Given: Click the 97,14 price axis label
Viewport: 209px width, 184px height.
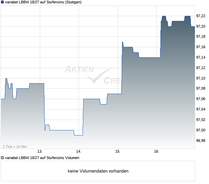Looking at the screenshot, I should (201, 57).
